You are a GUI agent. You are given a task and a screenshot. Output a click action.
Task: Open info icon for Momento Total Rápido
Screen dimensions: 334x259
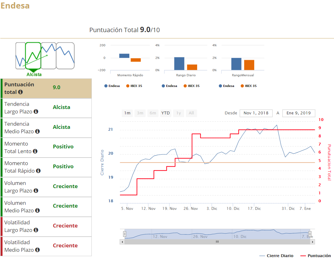(38, 171)
